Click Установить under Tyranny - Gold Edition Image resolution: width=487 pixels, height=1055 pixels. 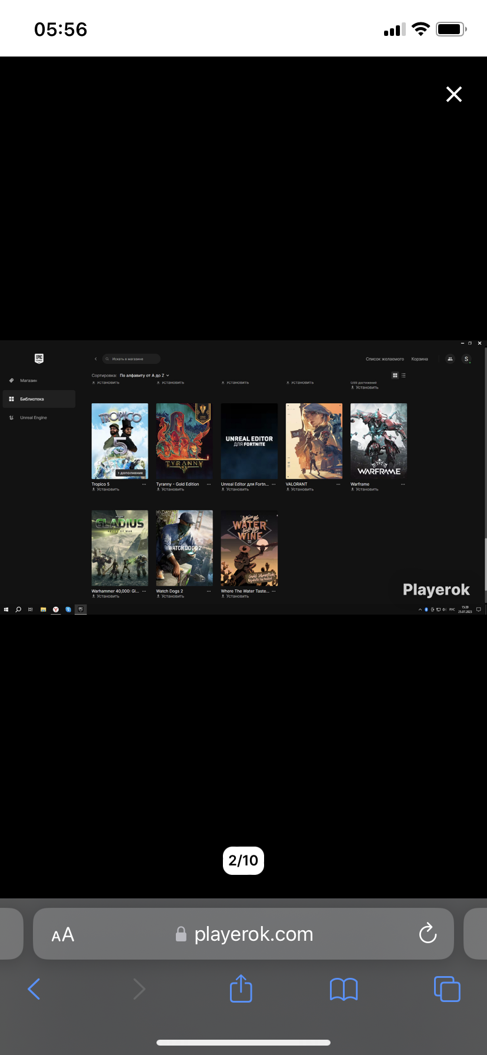coord(171,489)
